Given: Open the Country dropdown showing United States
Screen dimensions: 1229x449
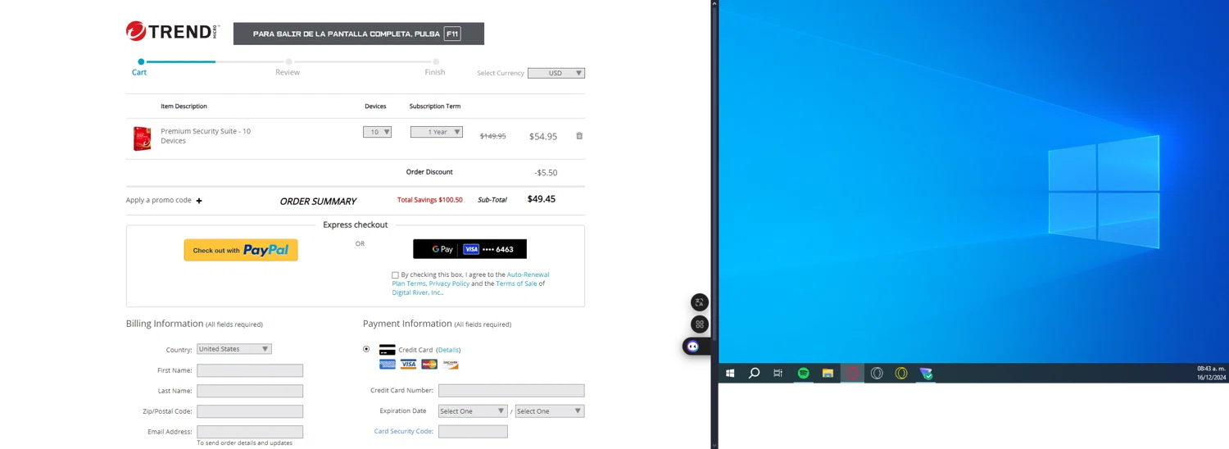Looking at the screenshot, I should (234, 349).
